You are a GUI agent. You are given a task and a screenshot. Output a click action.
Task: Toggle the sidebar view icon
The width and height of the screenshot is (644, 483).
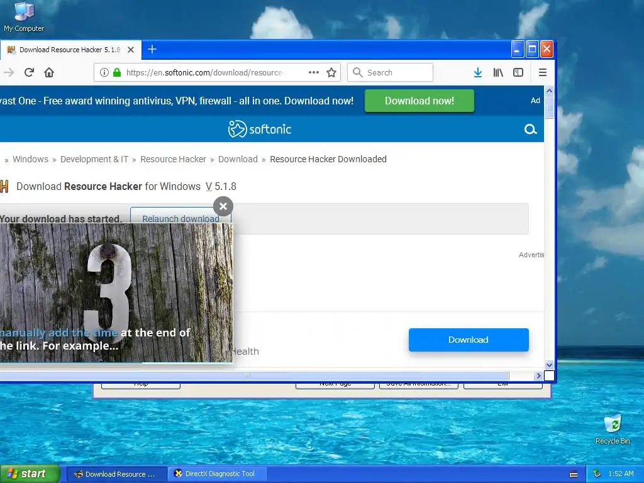tap(518, 73)
